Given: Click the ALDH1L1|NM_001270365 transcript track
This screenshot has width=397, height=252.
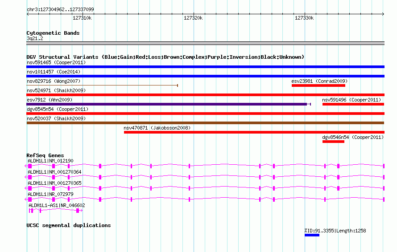Looking at the screenshot, I should tap(205, 188).
